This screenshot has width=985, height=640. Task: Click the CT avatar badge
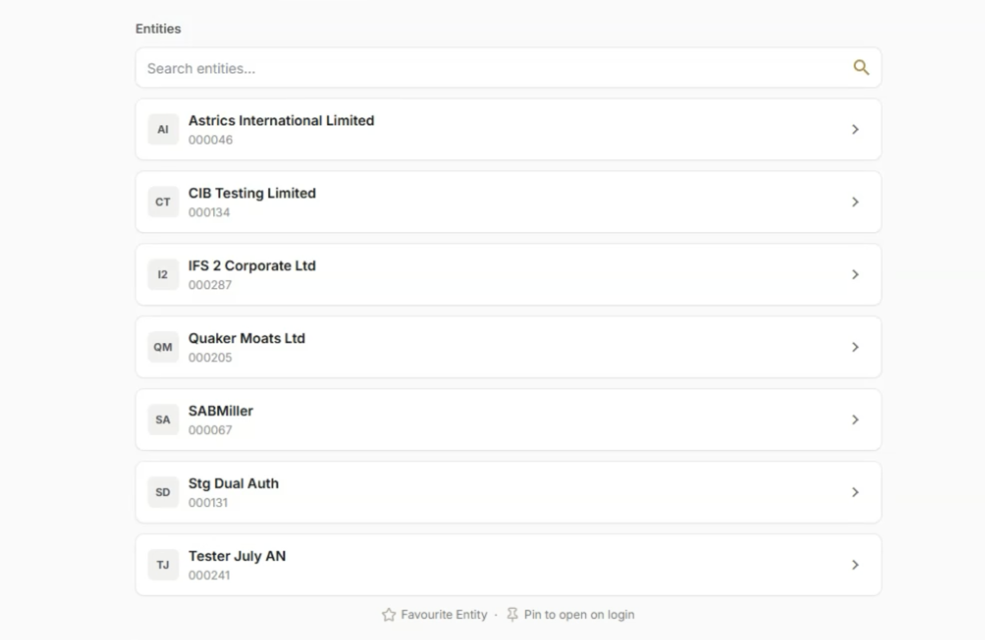(x=163, y=202)
